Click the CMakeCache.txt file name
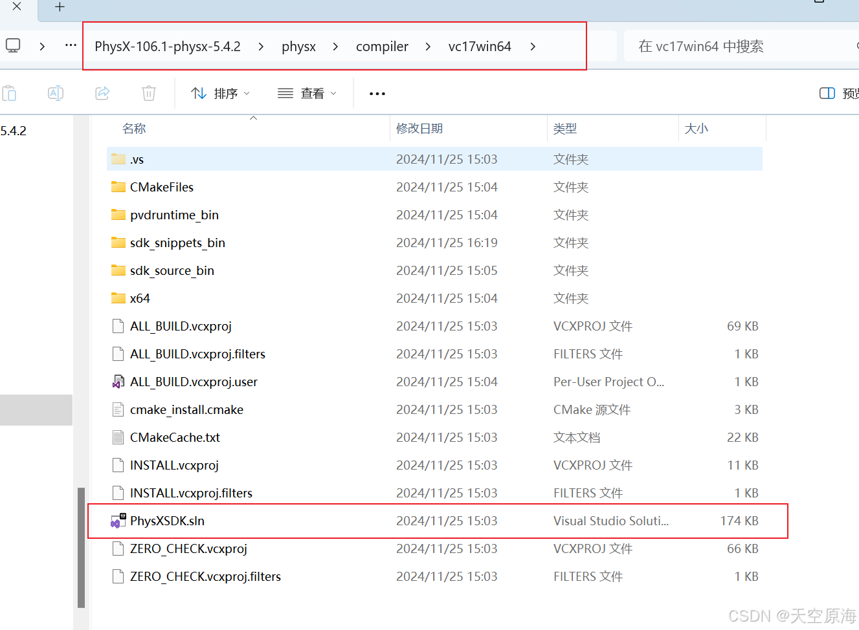The image size is (859, 630). (175, 437)
